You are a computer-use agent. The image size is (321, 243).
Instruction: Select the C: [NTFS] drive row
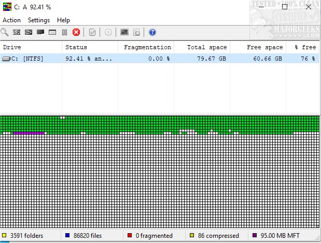point(160,59)
